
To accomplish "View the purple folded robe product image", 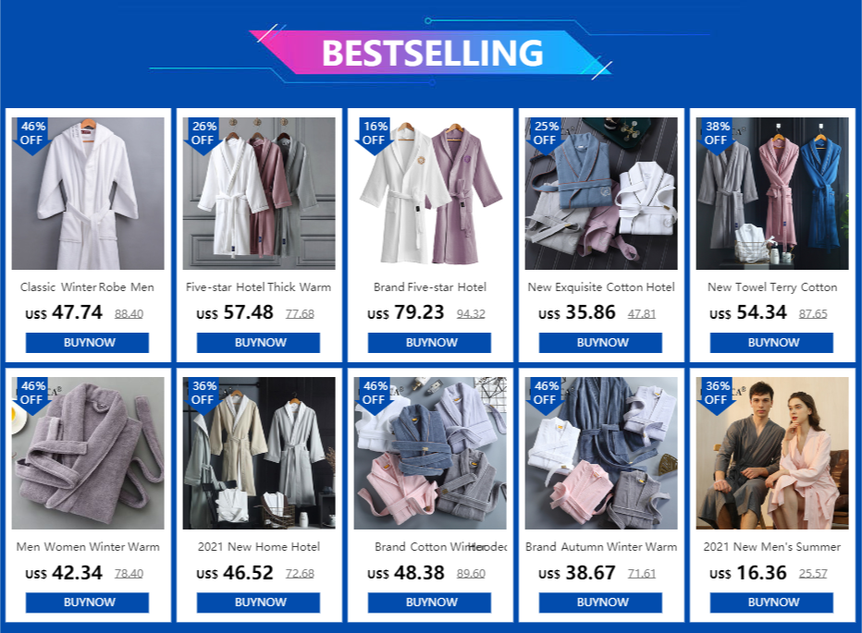I will [x=88, y=454].
